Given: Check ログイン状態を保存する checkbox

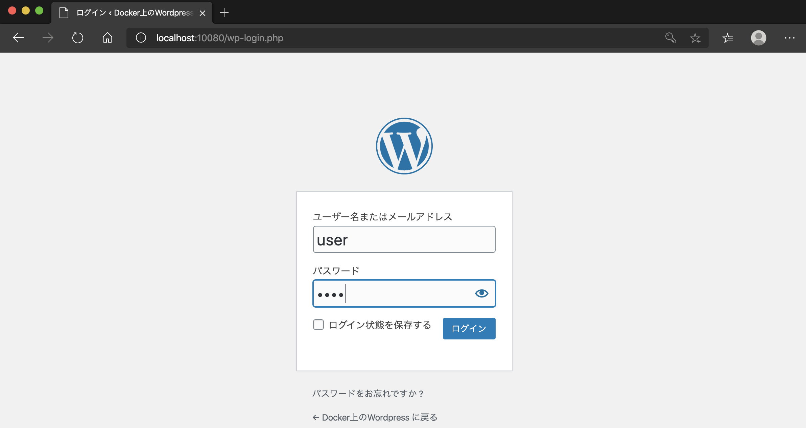Looking at the screenshot, I should (318, 325).
